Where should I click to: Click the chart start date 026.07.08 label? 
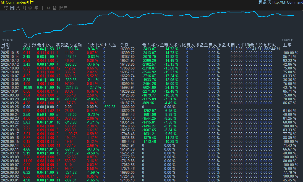coord(7,40)
